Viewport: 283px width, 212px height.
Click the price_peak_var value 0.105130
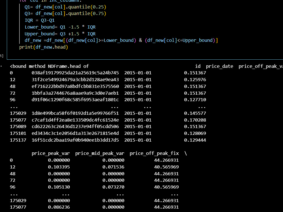(59, 187)
